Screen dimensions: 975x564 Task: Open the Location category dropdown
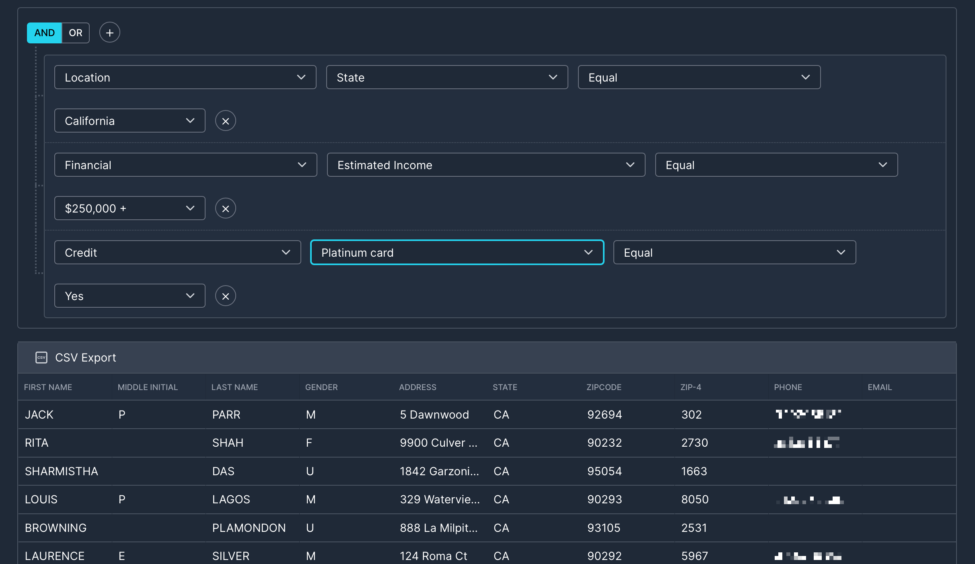tap(185, 77)
